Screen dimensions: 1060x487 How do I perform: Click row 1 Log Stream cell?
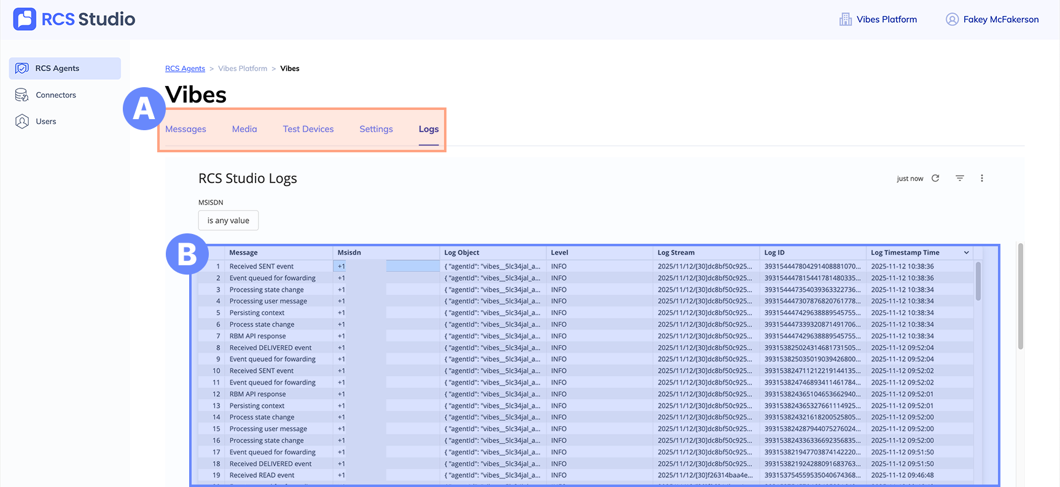coord(705,267)
